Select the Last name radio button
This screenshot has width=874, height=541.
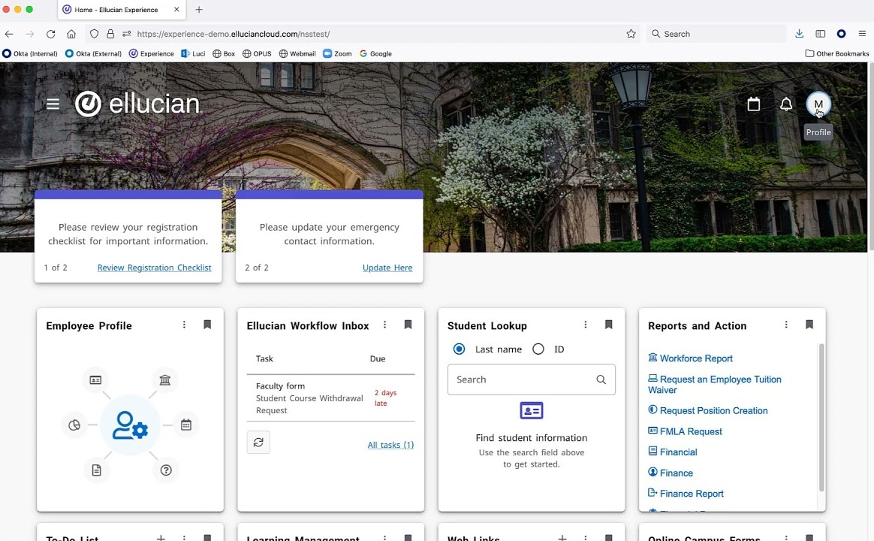click(459, 349)
